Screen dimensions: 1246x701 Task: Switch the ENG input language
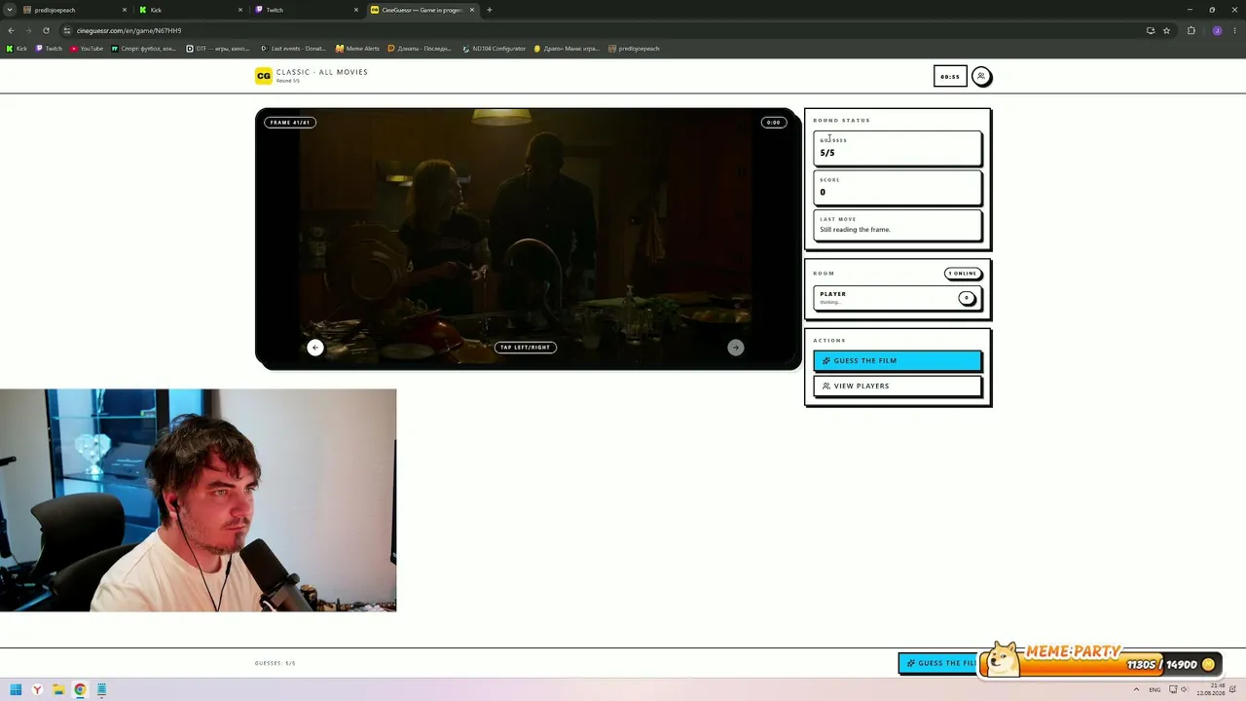pyautogui.click(x=1154, y=690)
